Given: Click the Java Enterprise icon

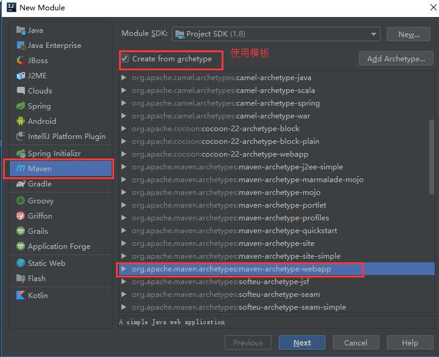Looking at the screenshot, I should click(21, 45).
